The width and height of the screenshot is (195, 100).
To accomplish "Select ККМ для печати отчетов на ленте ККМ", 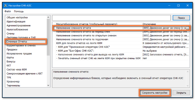I will click(123, 43).
